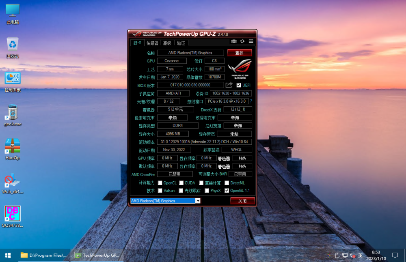Click the 关闭 button
Screen dimensions: 406x262
tap(242, 201)
